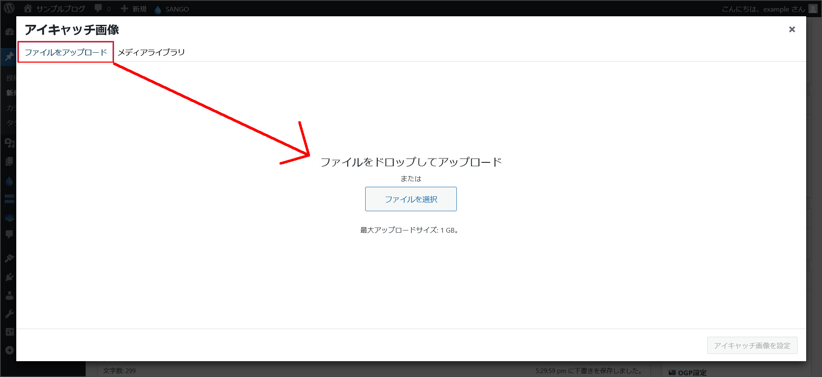Click the Dashboard gauge icon in sidebar
The image size is (822, 377).
(9, 32)
